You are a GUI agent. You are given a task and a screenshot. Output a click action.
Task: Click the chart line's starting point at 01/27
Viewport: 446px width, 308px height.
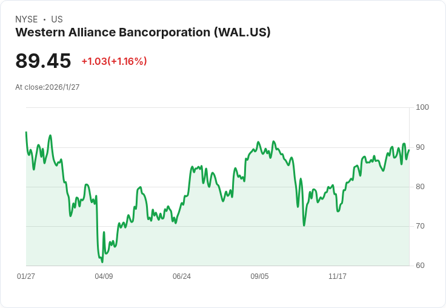26,132
